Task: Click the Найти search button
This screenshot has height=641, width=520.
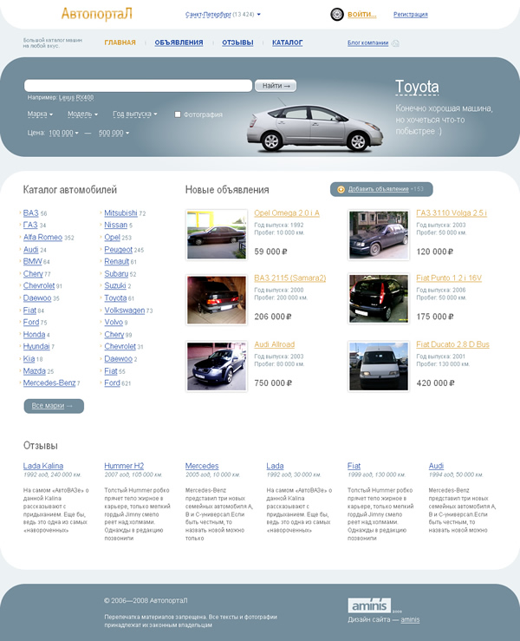Action: 276,86
